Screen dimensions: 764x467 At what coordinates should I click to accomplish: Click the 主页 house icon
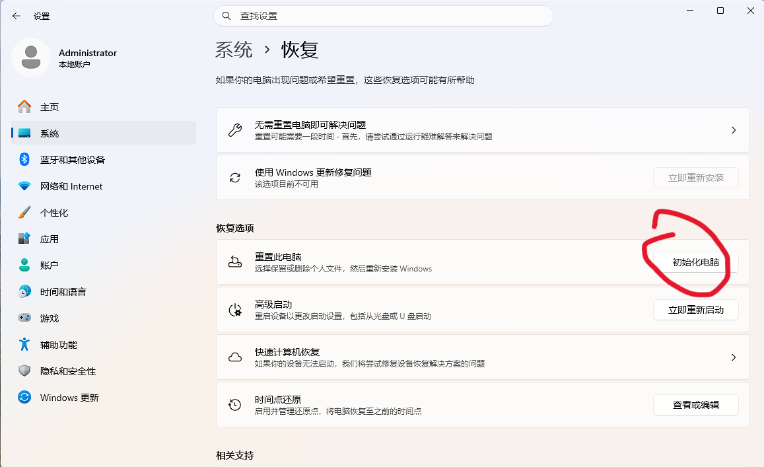pyautogui.click(x=24, y=106)
